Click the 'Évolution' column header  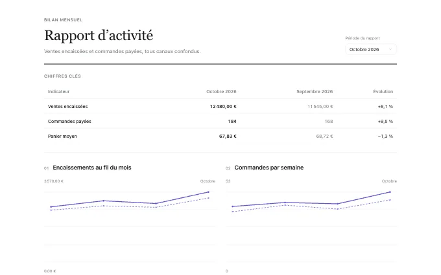[x=383, y=91]
